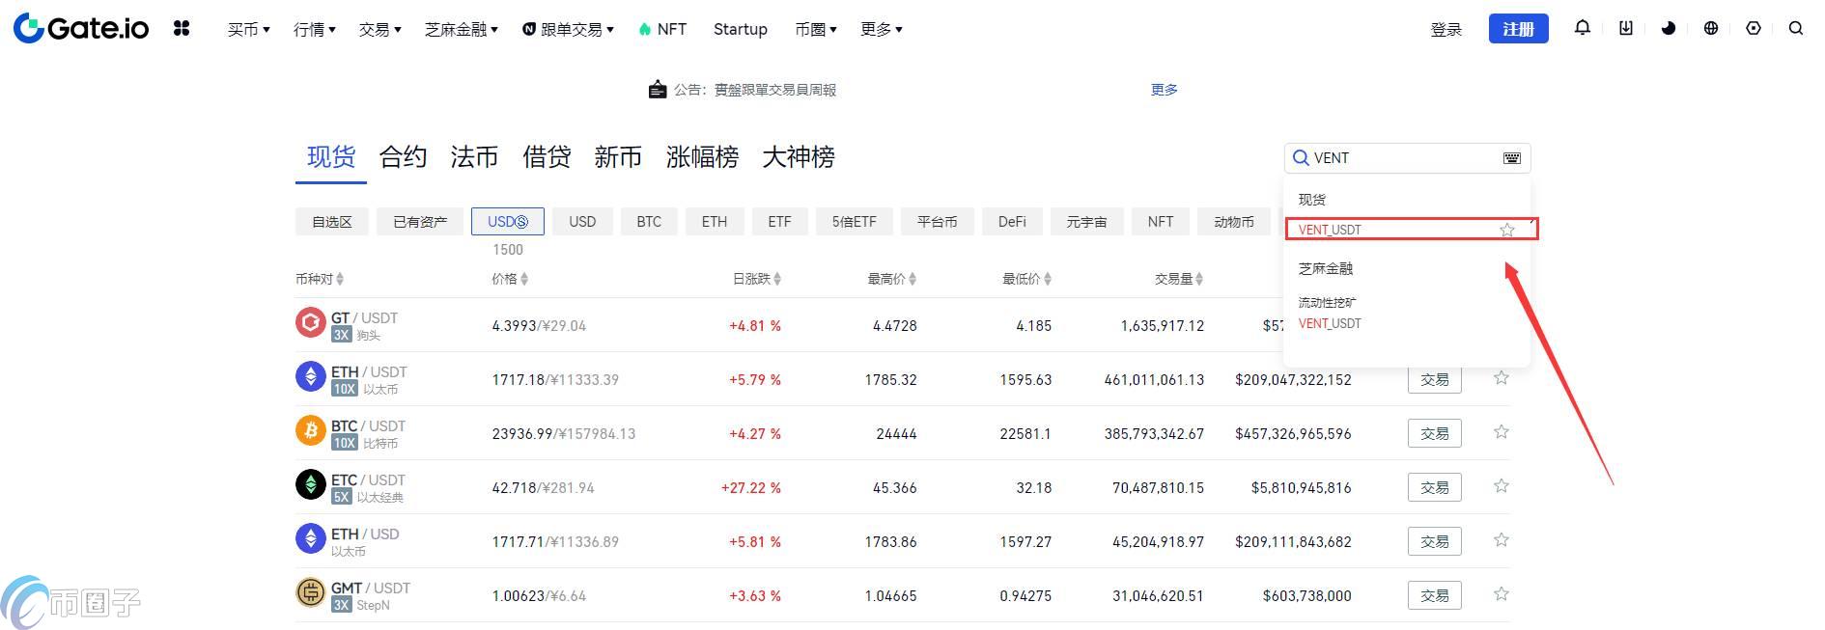Select the 元宇宙 filter chip
The width and height of the screenshot is (1825, 630).
pyautogui.click(x=1086, y=222)
